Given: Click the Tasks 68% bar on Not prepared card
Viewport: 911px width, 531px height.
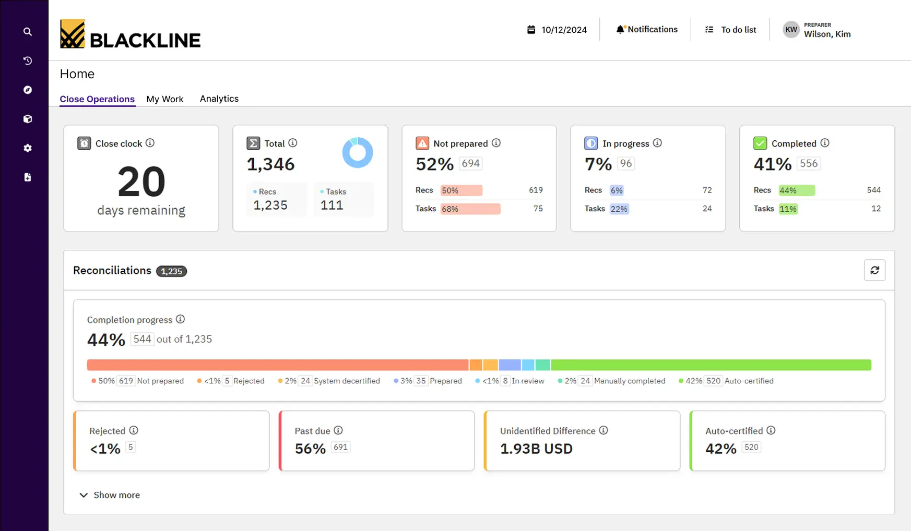Looking at the screenshot, I should [470, 209].
